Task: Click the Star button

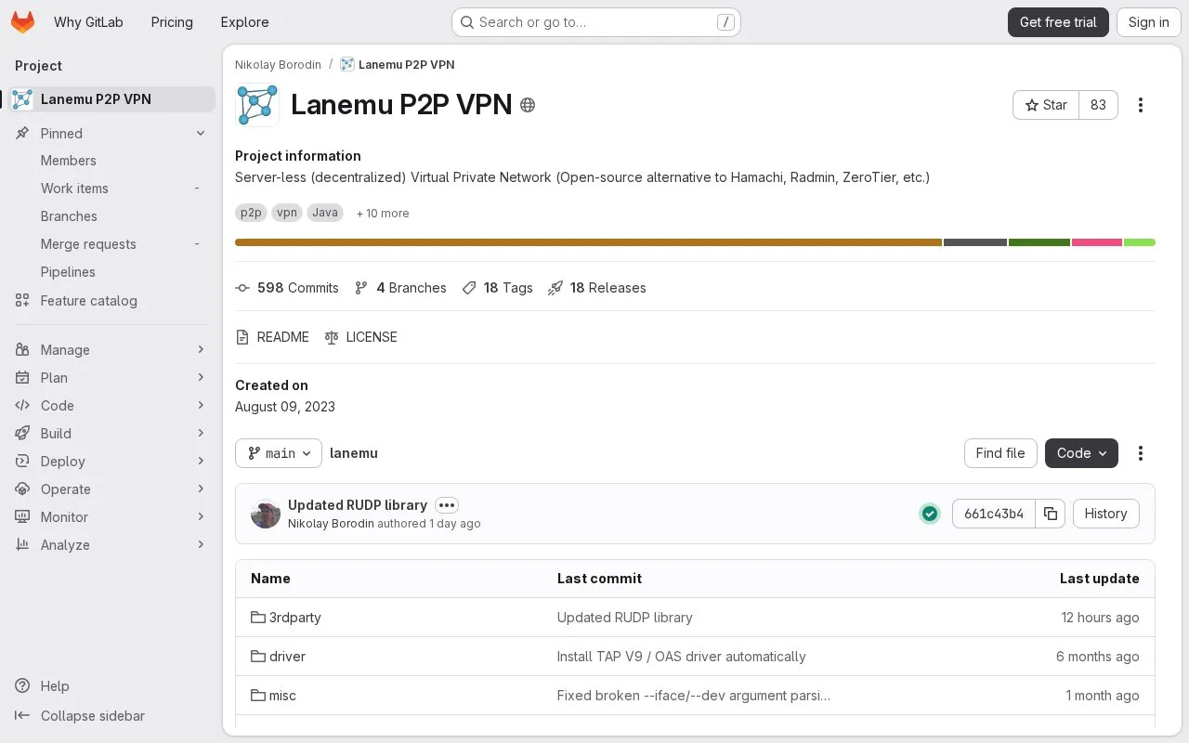Action: coord(1046,105)
